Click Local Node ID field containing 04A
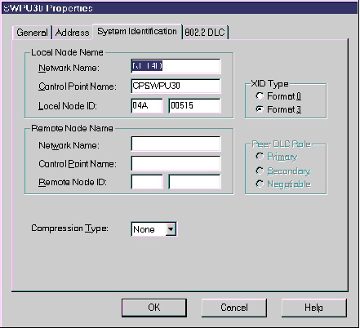The height and width of the screenshot is (328, 360). tap(147, 105)
